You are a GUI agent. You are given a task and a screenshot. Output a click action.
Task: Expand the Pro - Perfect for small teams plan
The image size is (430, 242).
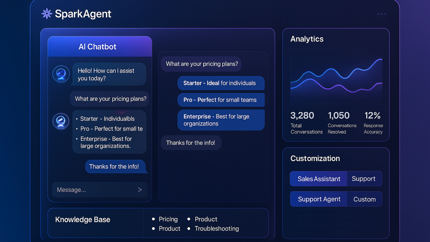221,100
